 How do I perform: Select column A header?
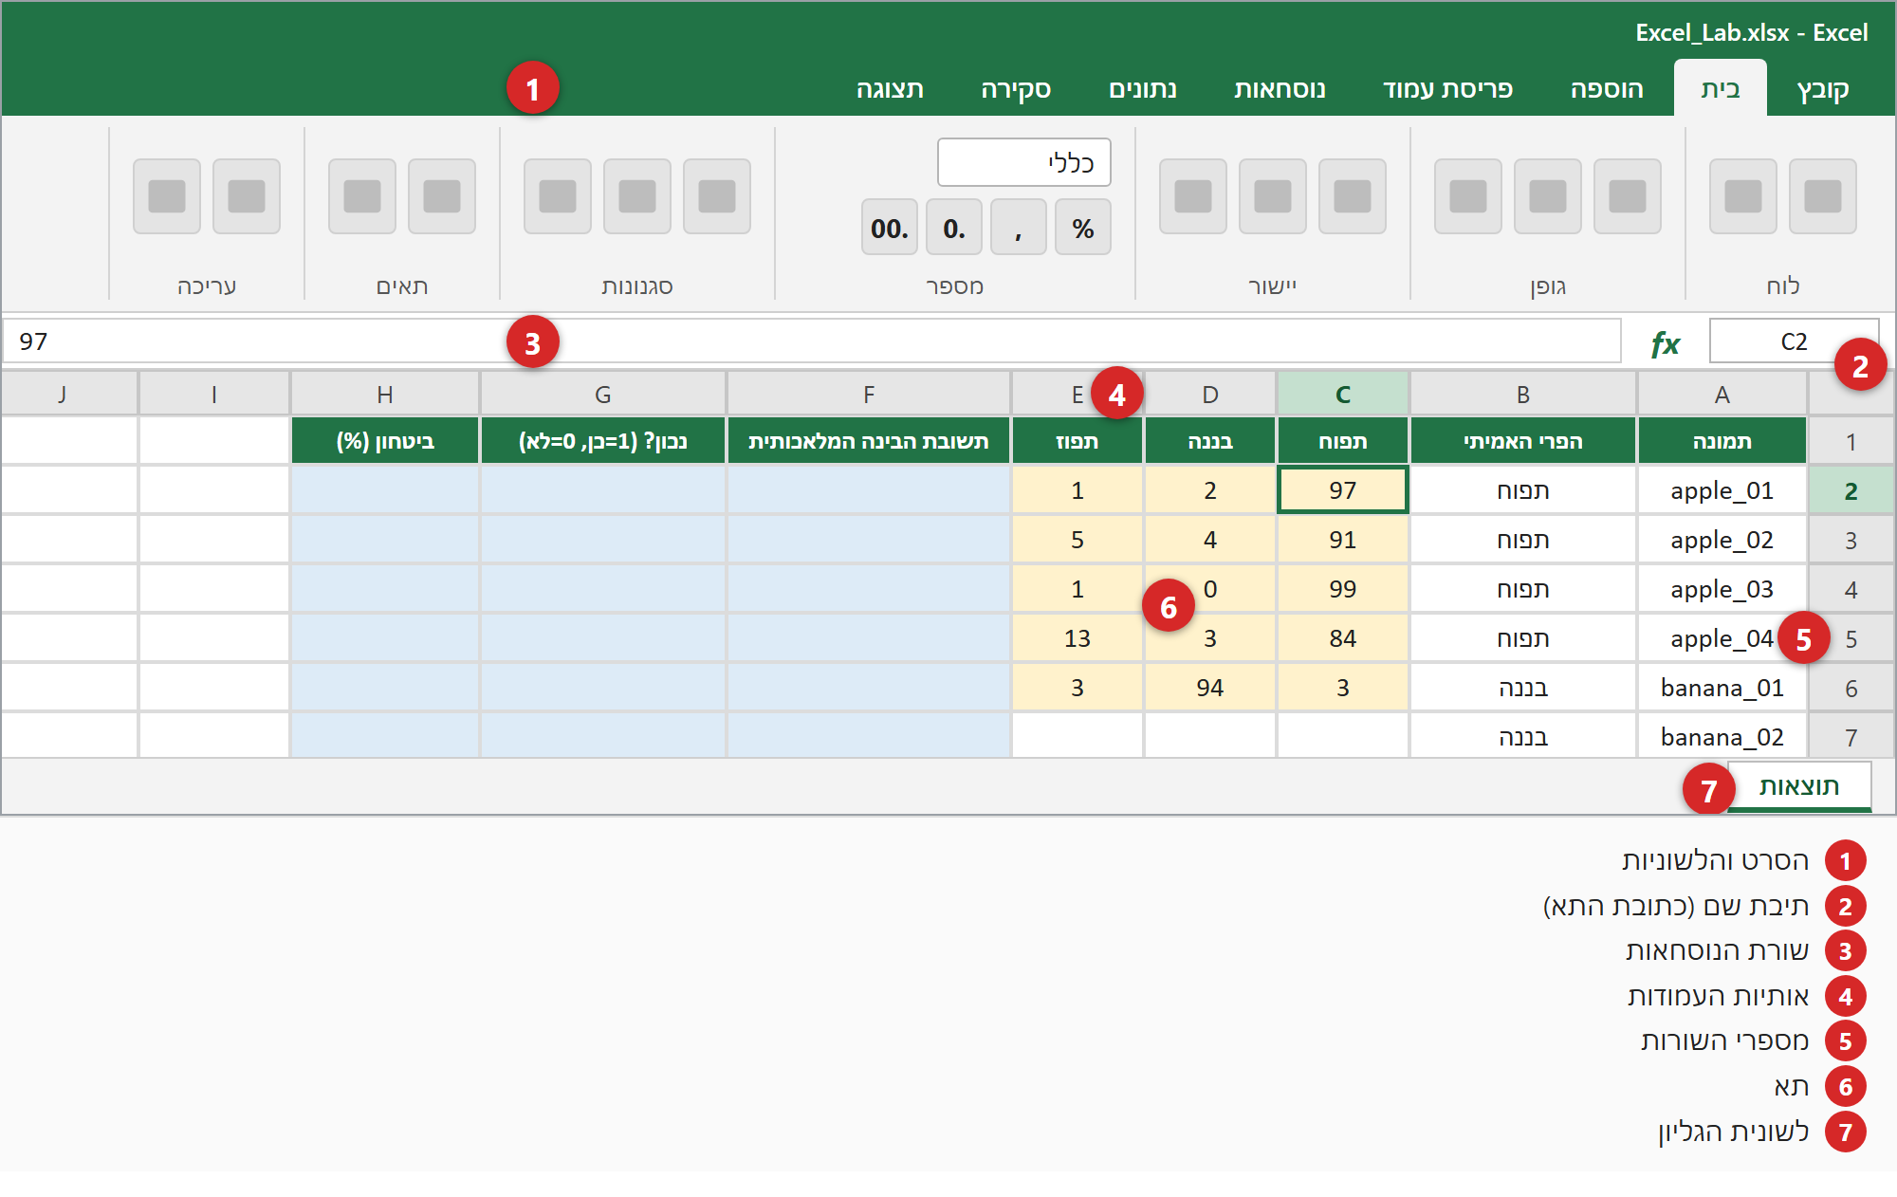point(1722,395)
